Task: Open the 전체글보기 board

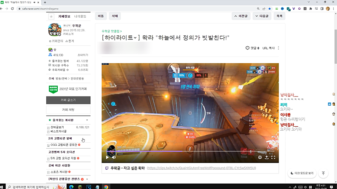Action: [57, 127]
